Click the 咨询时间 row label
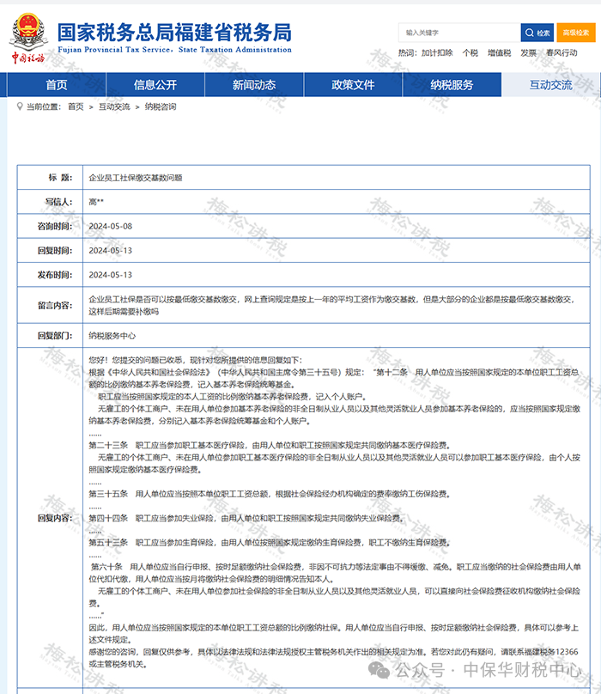 [55, 226]
